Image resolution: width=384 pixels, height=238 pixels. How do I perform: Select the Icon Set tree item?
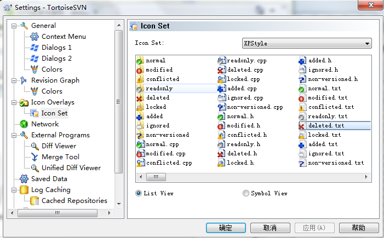pos(54,113)
